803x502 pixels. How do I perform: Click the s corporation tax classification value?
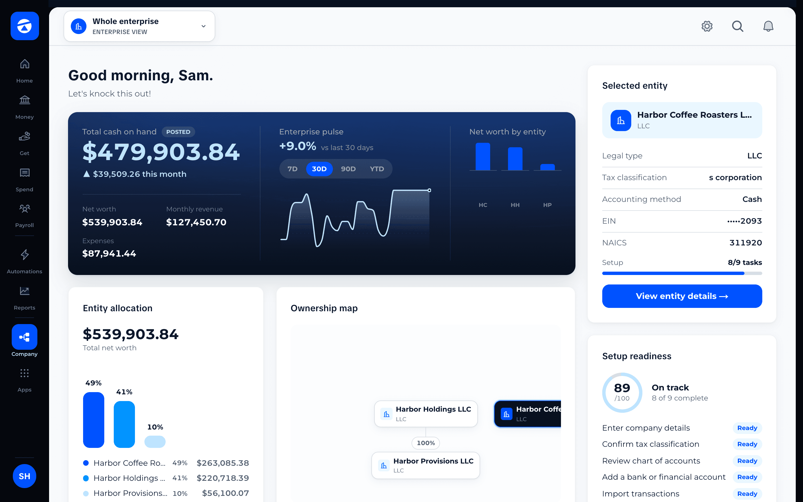pyautogui.click(x=735, y=178)
